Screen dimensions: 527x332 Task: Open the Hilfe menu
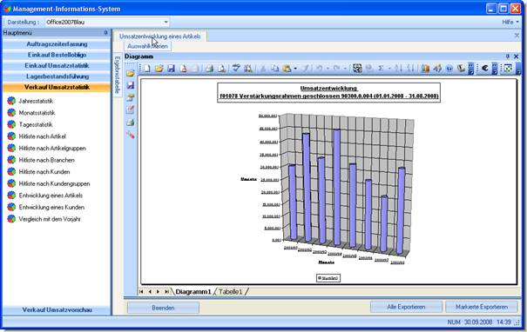pos(510,22)
